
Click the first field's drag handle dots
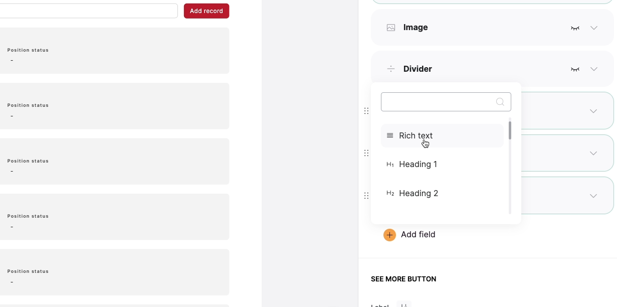366,111
